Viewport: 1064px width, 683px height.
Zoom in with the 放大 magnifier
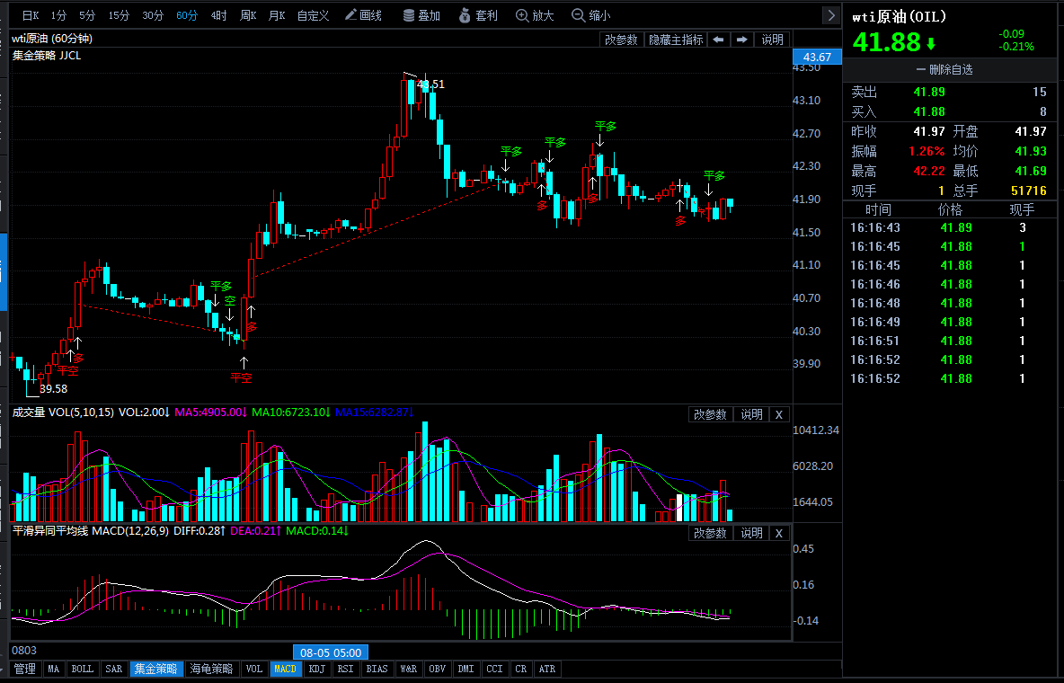(x=535, y=15)
